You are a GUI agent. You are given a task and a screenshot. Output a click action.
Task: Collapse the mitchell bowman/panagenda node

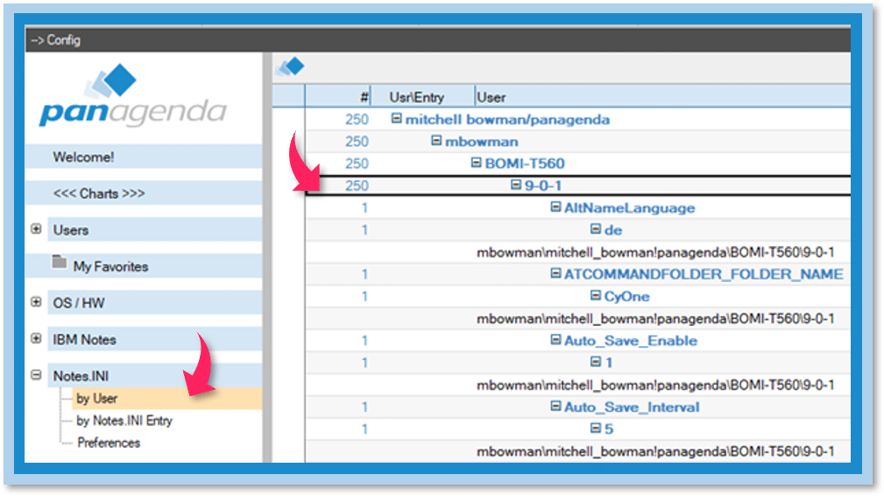(397, 118)
